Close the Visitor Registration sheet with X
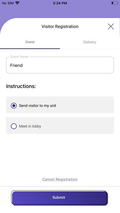This screenshot has width=120, height=213. click(x=111, y=27)
